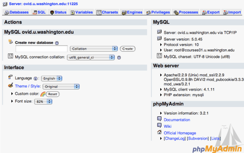
Task: Switch to the Import tab
Action: [232, 12]
